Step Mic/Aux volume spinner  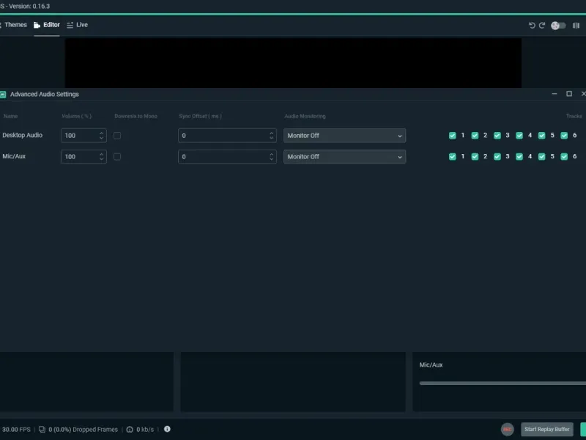(101, 156)
